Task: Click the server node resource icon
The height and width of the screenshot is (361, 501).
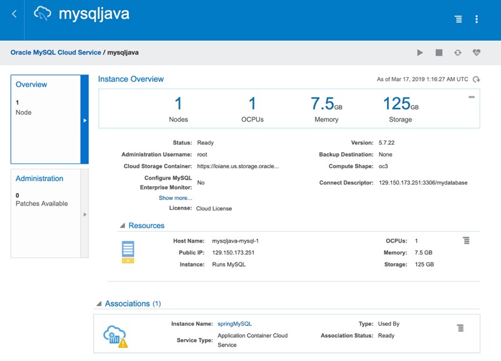Action: (x=128, y=252)
